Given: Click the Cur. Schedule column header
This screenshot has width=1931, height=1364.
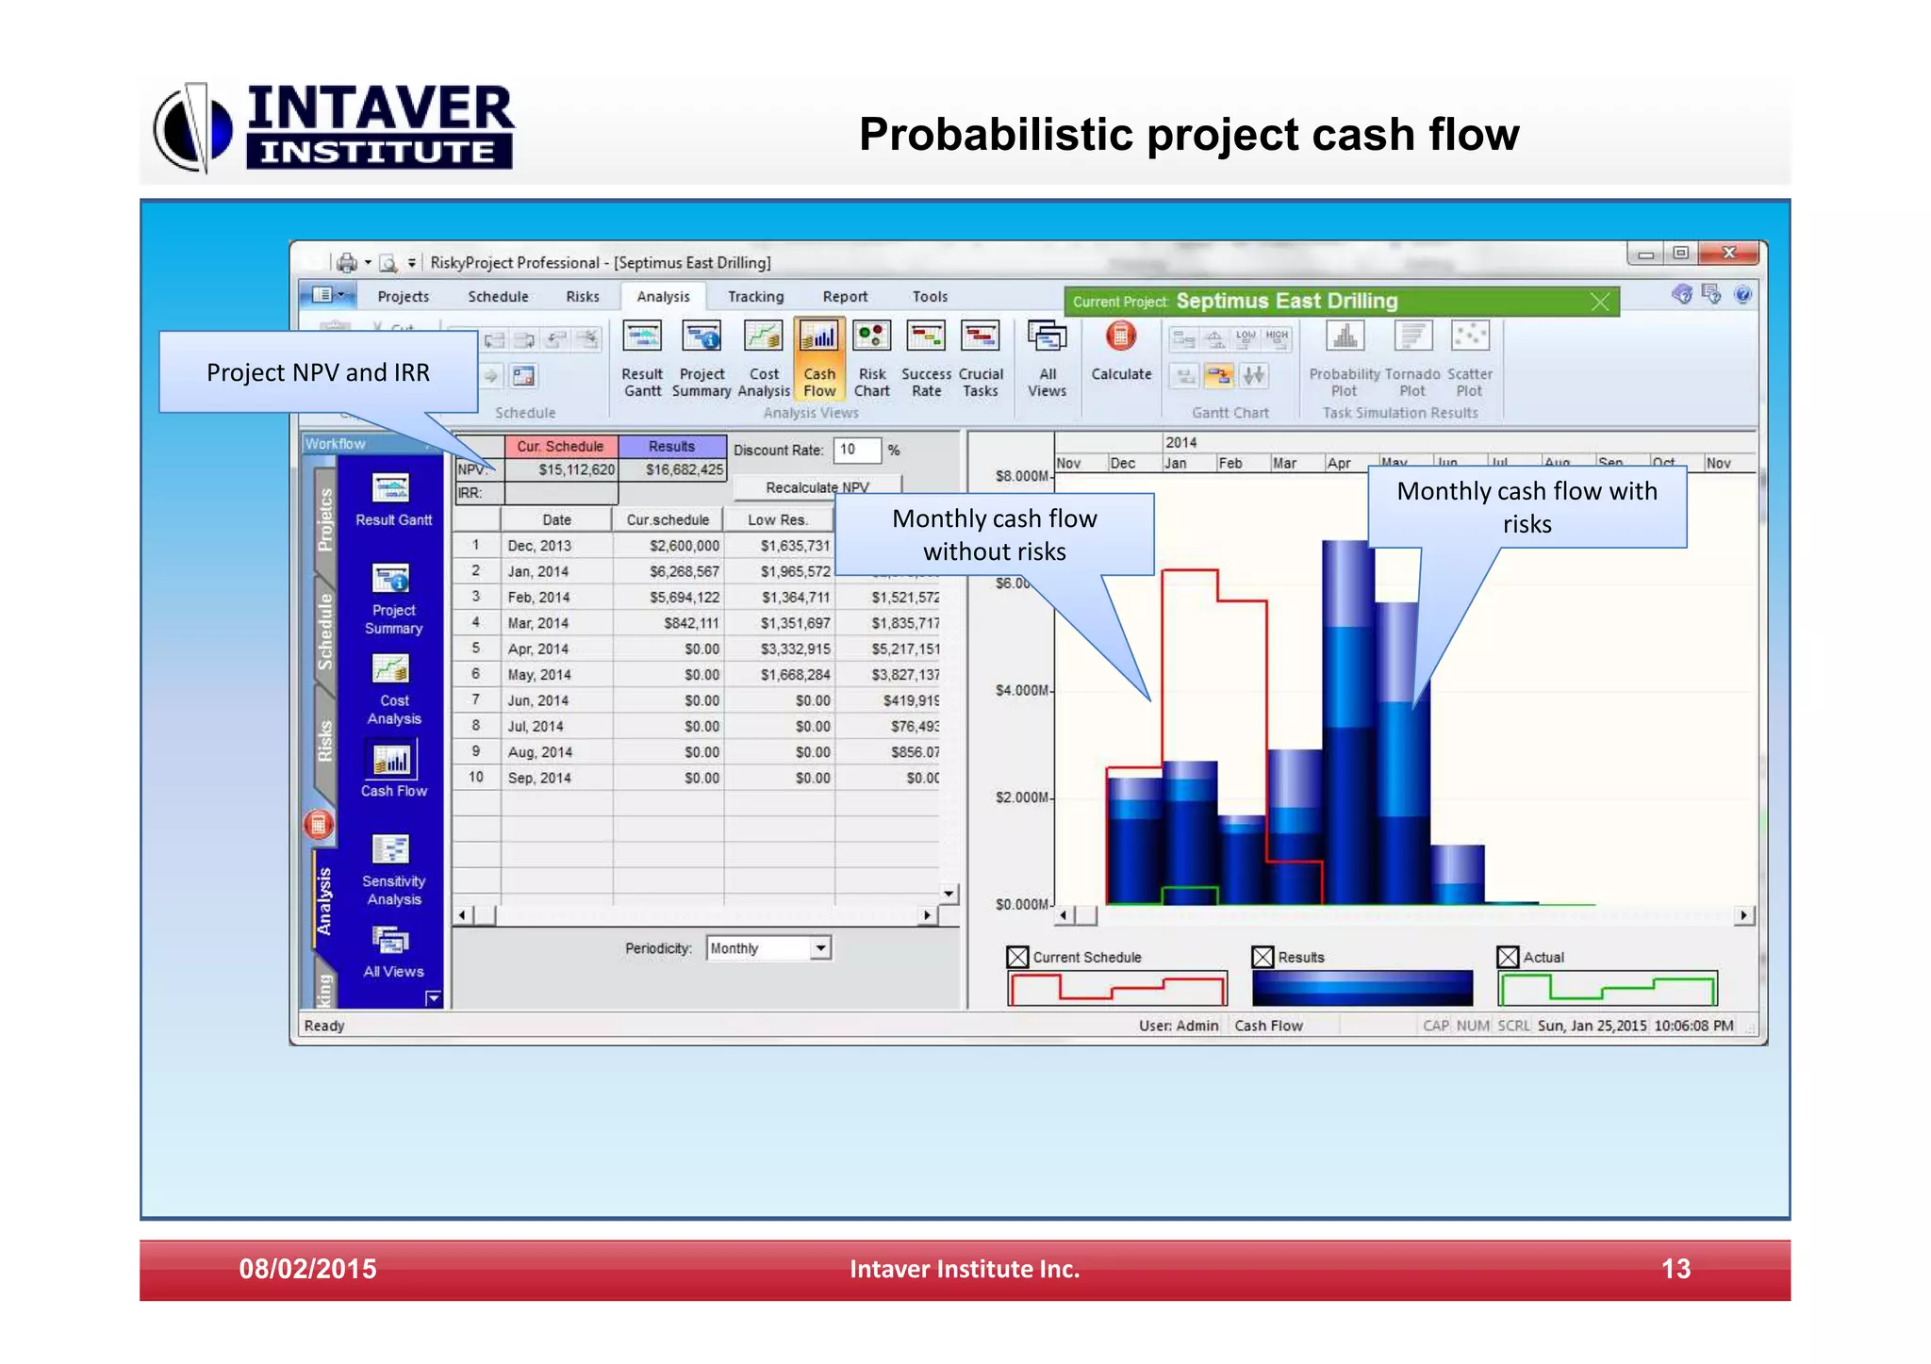Looking at the screenshot, I should coord(560,446).
